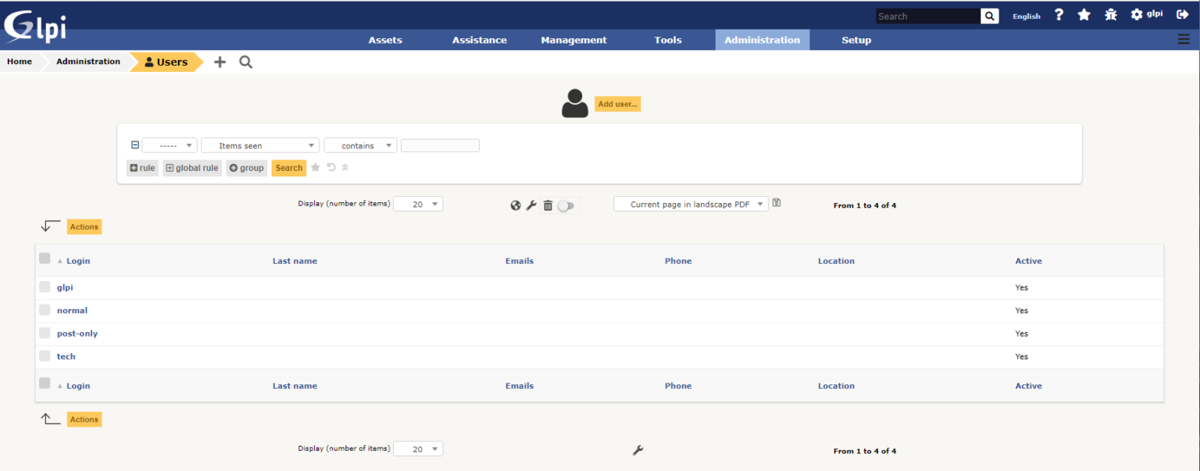This screenshot has width=1200, height=471.
Task: Open preferences via the gear icon
Action: 1135,14
